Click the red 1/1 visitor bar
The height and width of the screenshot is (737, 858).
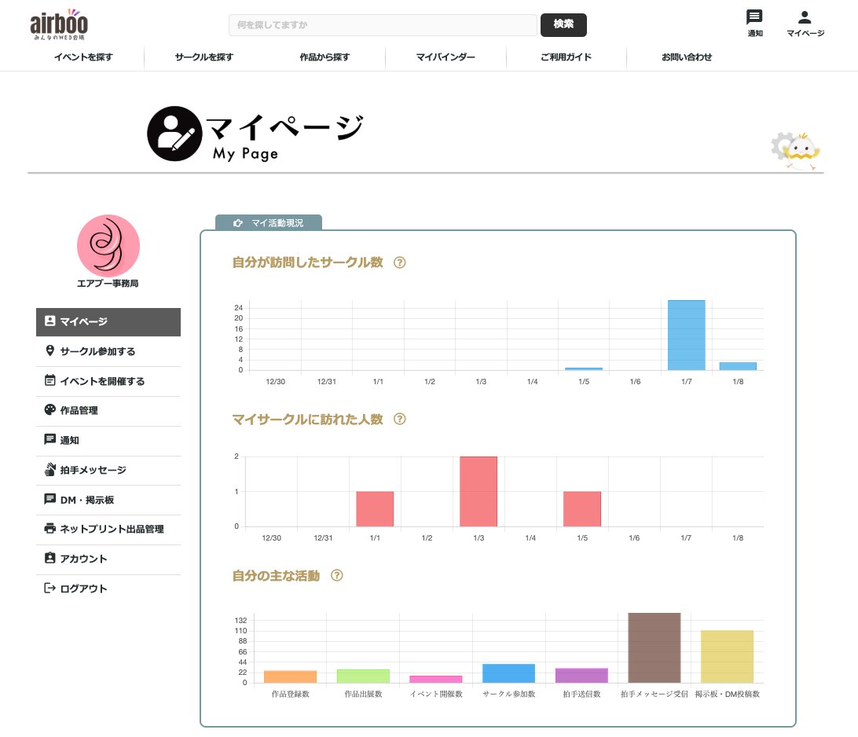375,509
